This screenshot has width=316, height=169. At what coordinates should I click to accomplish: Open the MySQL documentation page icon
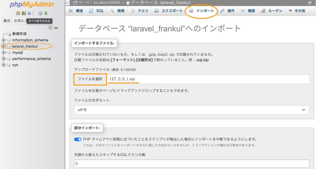tap(35, 13)
